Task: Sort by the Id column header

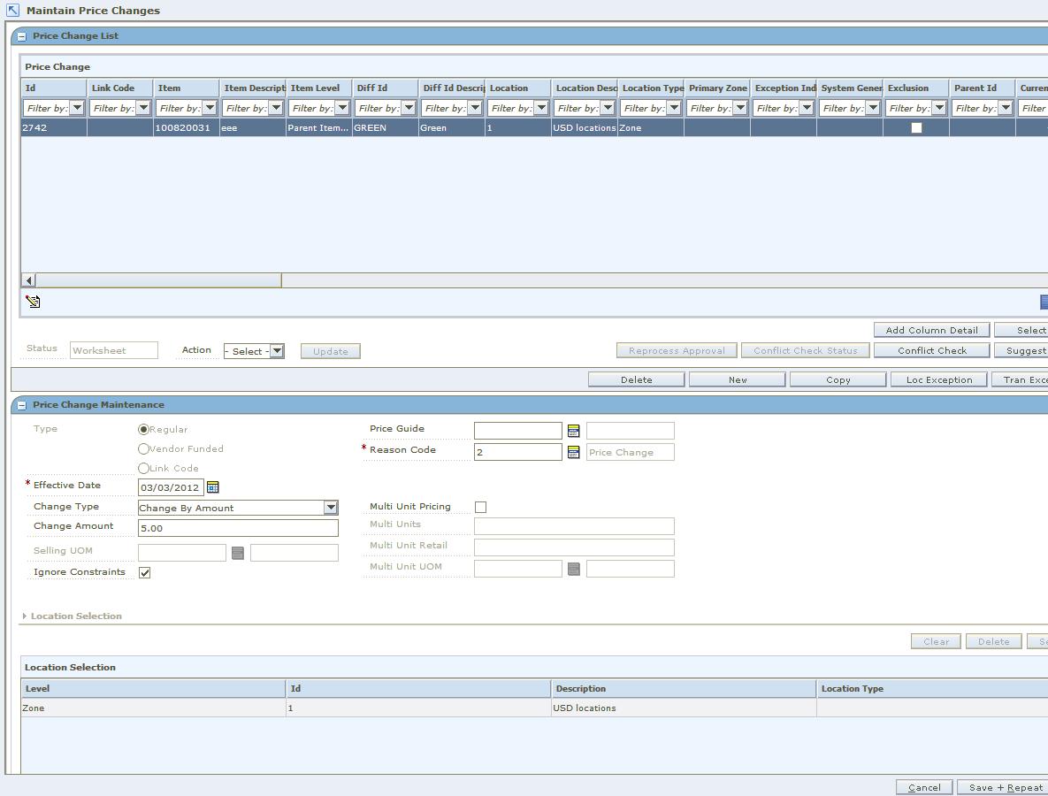Action: [53, 88]
